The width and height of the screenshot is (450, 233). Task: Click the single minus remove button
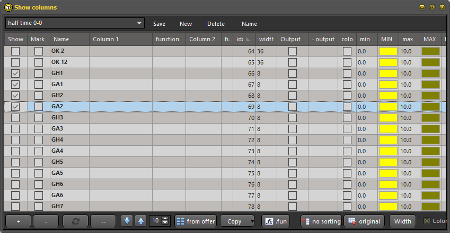pyautogui.click(x=46, y=221)
